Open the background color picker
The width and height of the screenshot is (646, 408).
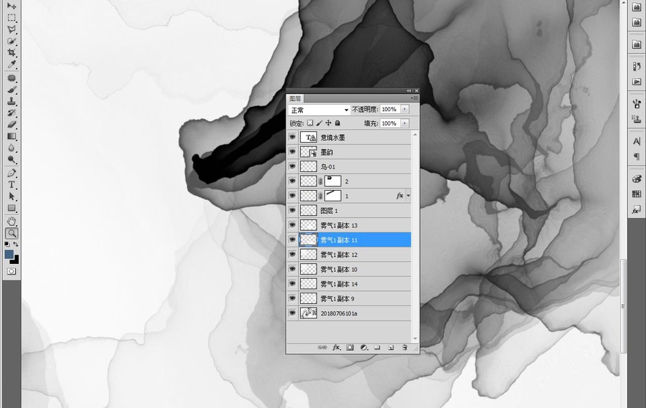[x=16, y=260]
